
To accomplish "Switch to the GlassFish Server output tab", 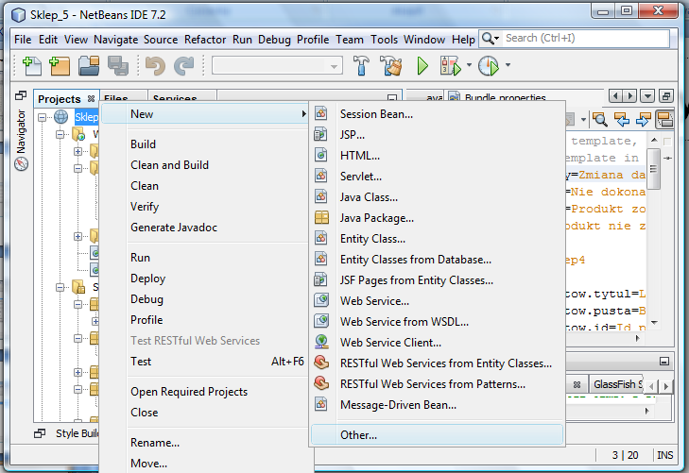I will click(618, 385).
